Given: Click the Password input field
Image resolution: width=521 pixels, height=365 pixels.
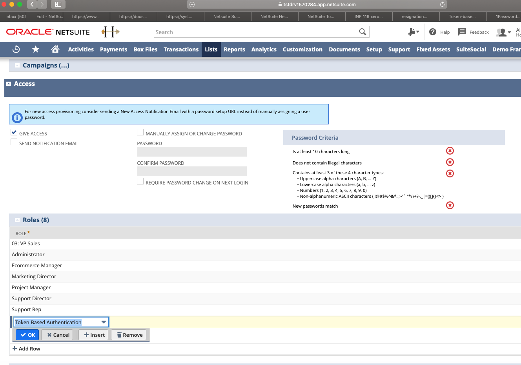Looking at the screenshot, I should pos(192,151).
